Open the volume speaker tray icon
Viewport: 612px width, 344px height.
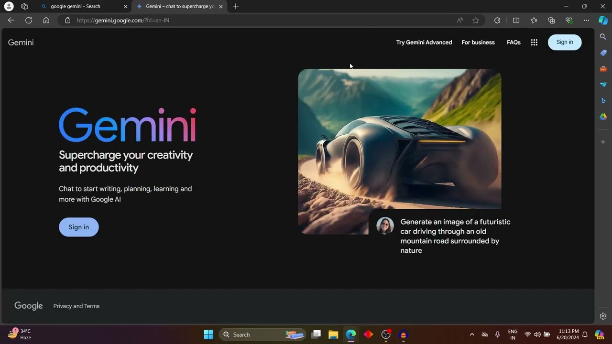537,334
